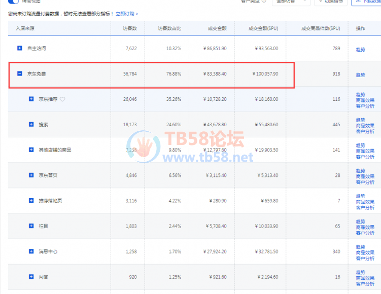This screenshot has height=294, width=381.
Task: Open 趋势 for the 消息中心 row
Action: pyautogui.click(x=360, y=247)
